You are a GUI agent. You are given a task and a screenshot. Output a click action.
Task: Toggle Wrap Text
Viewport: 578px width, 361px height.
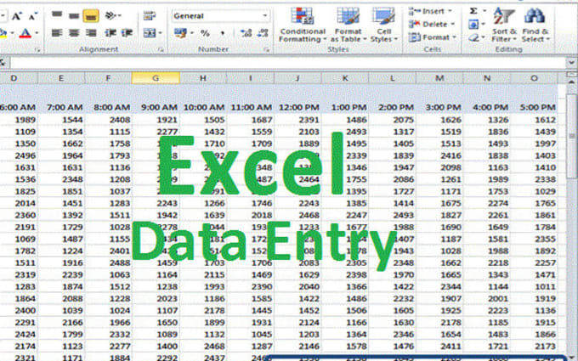pyautogui.click(x=150, y=15)
